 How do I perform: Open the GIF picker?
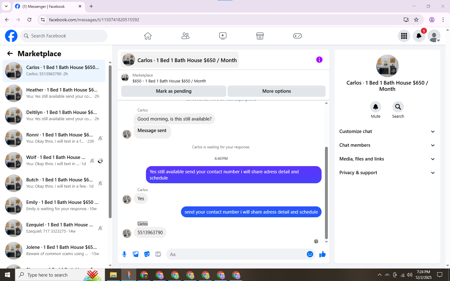click(x=158, y=254)
